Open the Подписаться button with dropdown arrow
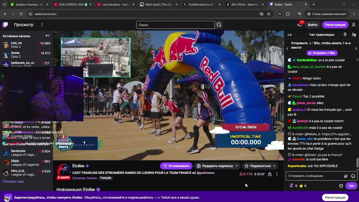The height and width of the screenshot is (202, 359). click(x=260, y=166)
